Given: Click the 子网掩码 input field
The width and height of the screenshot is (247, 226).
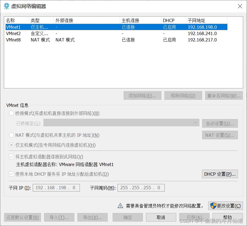Looking at the screenshot, I should (141, 188).
